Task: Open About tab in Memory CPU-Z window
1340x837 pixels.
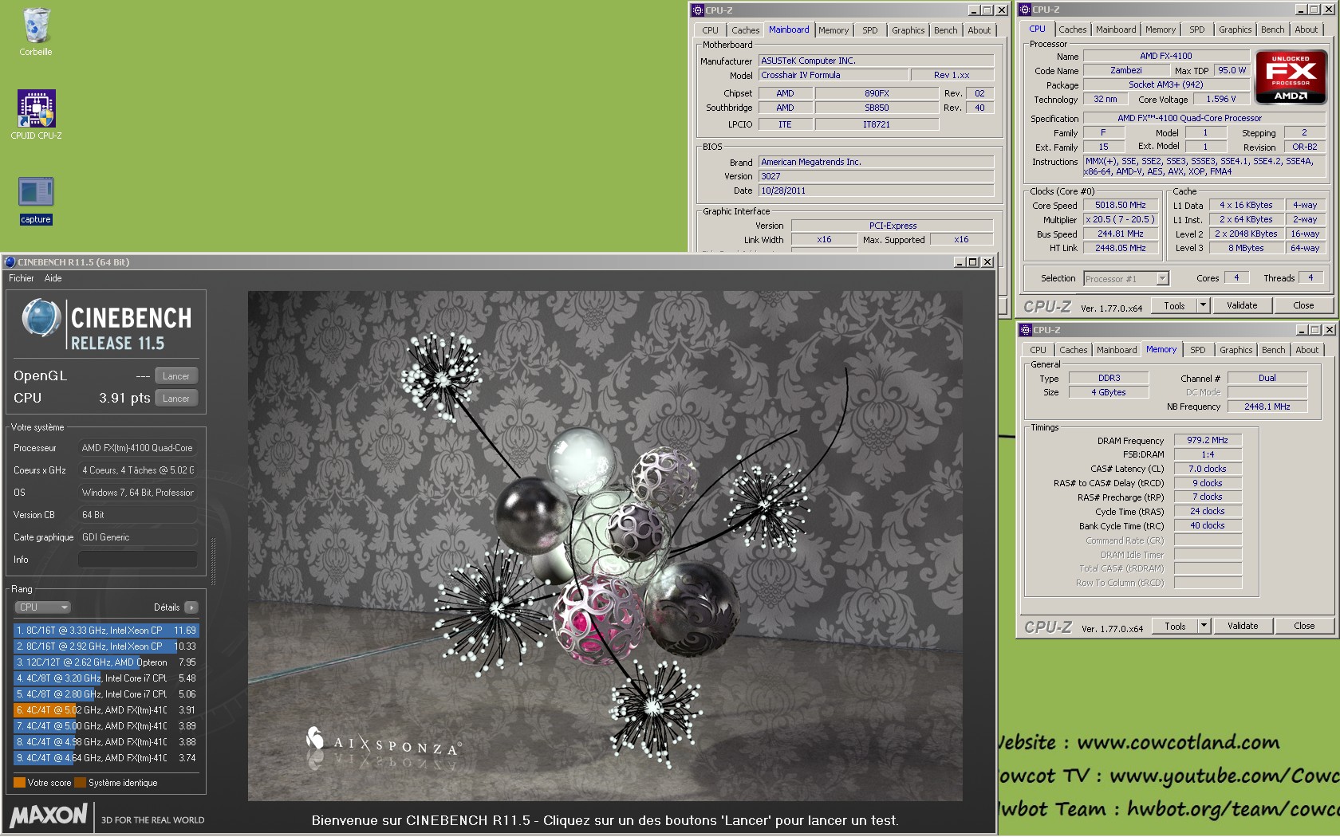Action: [x=1306, y=350]
